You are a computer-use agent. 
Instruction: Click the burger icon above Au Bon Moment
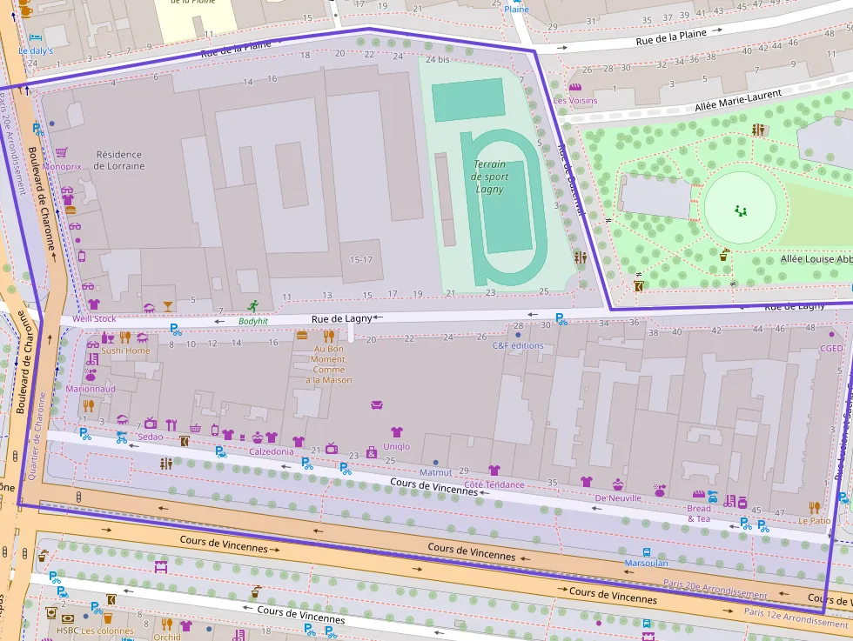pyautogui.click(x=302, y=335)
